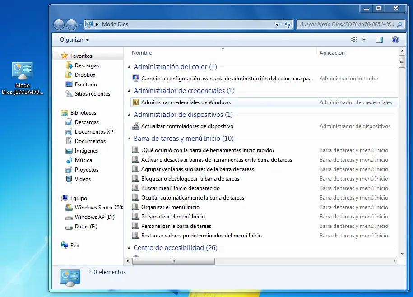Select Música library in navigation pane

click(x=83, y=160)
